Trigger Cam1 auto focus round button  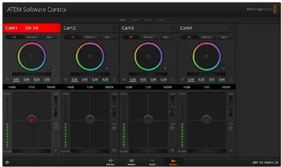click(56, 150)
